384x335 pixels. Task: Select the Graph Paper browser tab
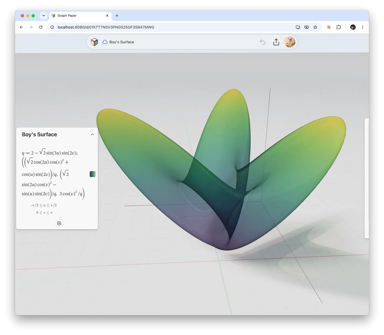(80, 16)
